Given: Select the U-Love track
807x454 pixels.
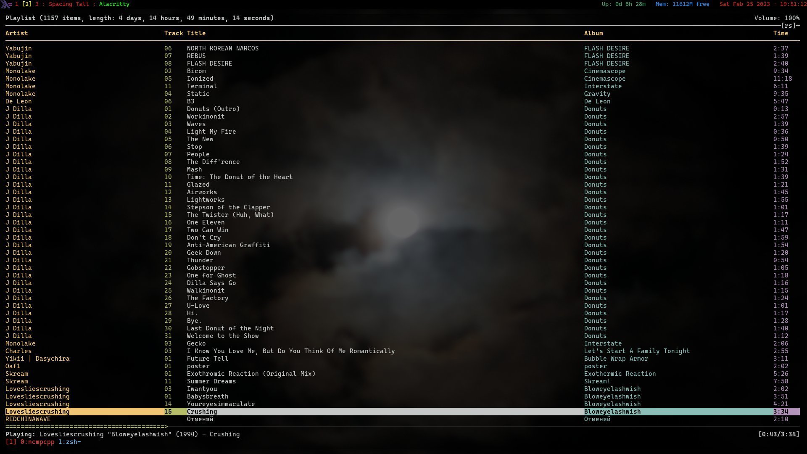Looking at the screenshot, I should [x=402, y=306].
